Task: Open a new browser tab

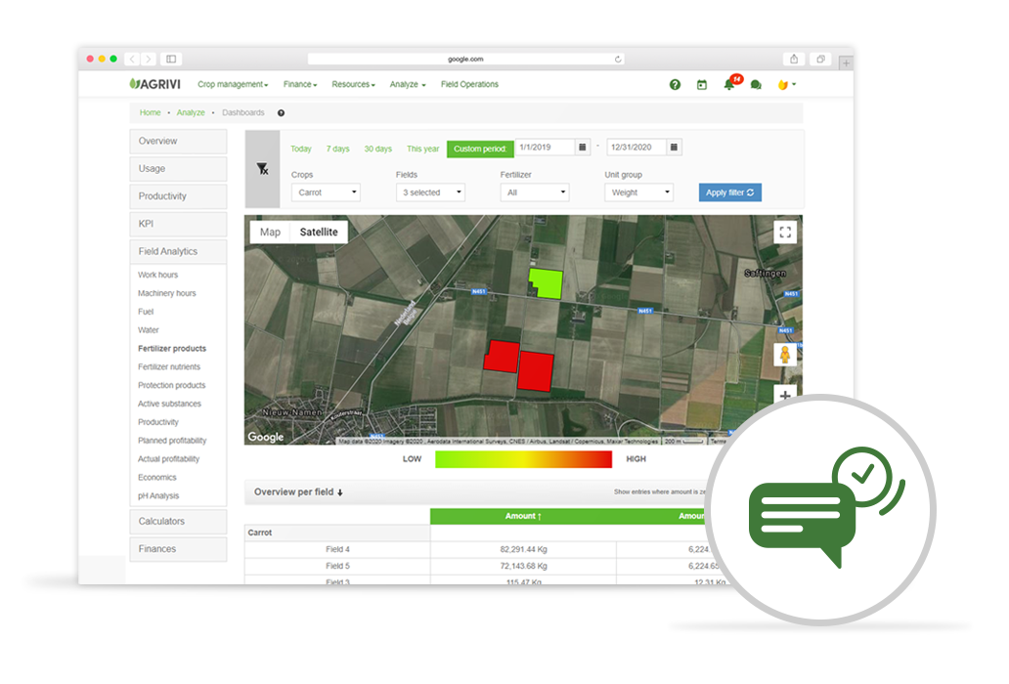Action: pyautogui.click(x=846, y=63)
